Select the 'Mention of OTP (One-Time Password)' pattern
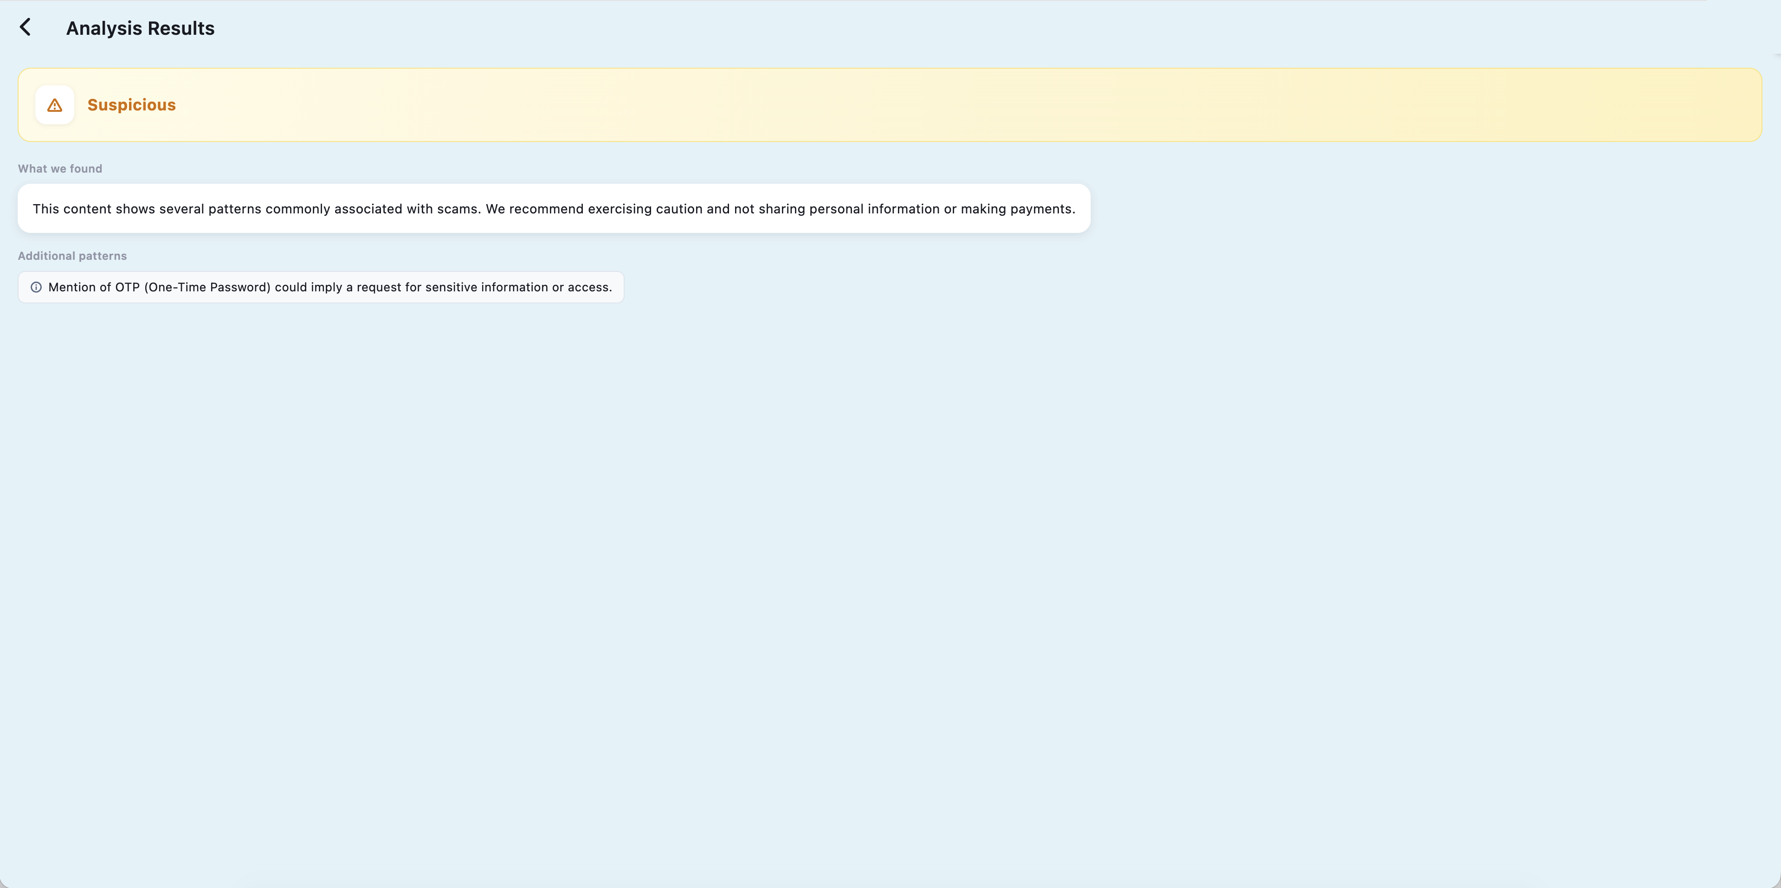Screen dimensions: 1781x888 tap(321, 288)
